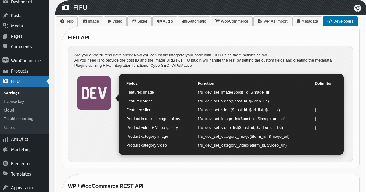366x192 pixels.
Task: Click the WP / WooCommerce REST API heading
Action: pyautogui.click(x=106, y=186)
